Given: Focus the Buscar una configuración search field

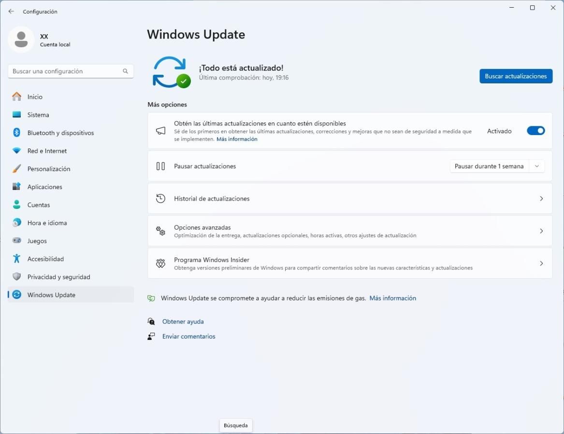Looking at the screenshot, I should click(x=71, y=71).
